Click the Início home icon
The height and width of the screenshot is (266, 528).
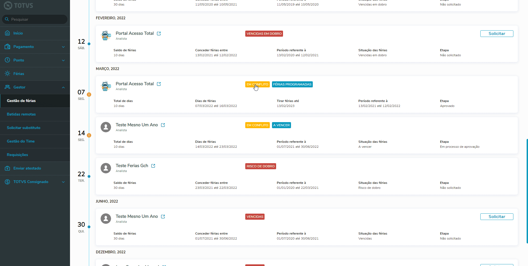point(7,33)
